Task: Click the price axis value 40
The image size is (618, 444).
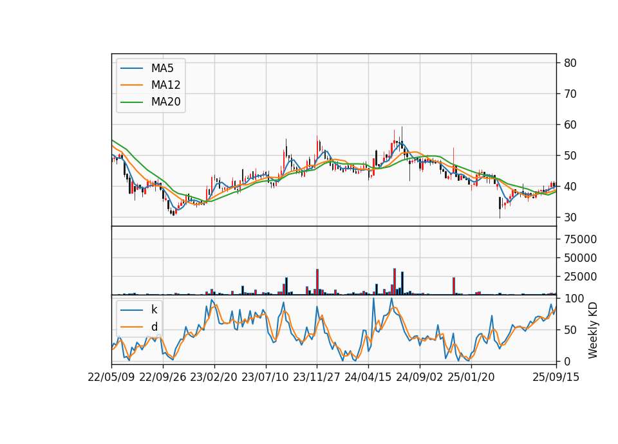Action: click(570, 187)
